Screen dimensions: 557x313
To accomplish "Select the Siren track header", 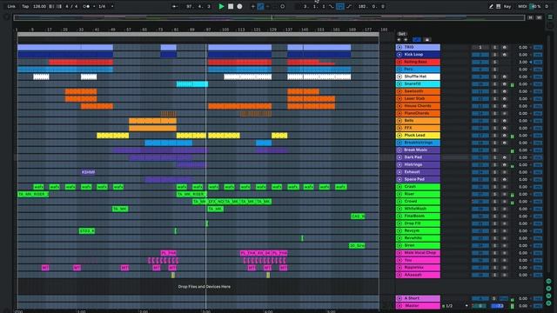I will pos(418,245).
